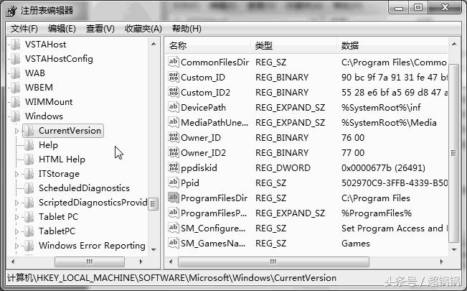Click the folder icon beside WAB
The image size is (467, 291).
click(x=15, y=73)
